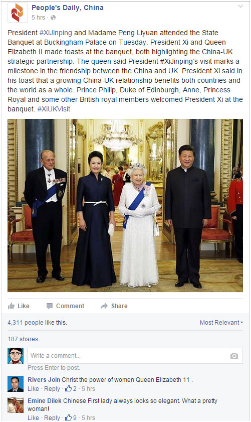
Task: Click the People's Daily page logo icon
Action: pos(17,13)
